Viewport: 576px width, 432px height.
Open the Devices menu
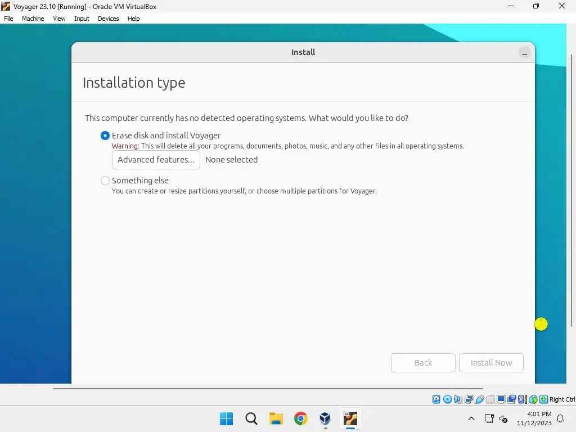click(x=108, y=19)
